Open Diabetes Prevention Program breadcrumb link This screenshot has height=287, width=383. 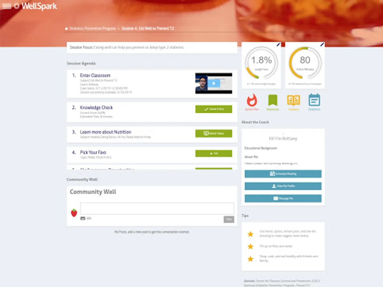tap(93, 28)
